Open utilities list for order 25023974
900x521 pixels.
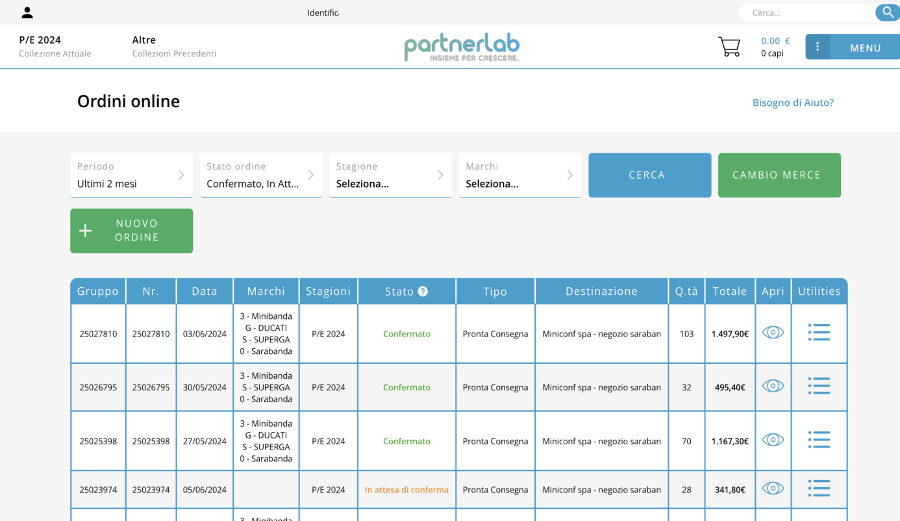tap(819, 489)
